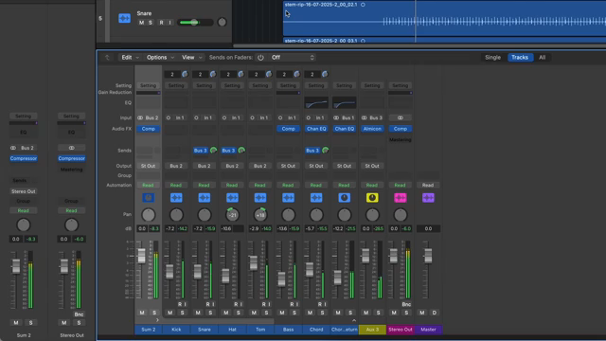Image resolution: width=606 pixels, height=341 pixels.
Task: Open Kick automation Read mode menu
Action: (176, 185)
